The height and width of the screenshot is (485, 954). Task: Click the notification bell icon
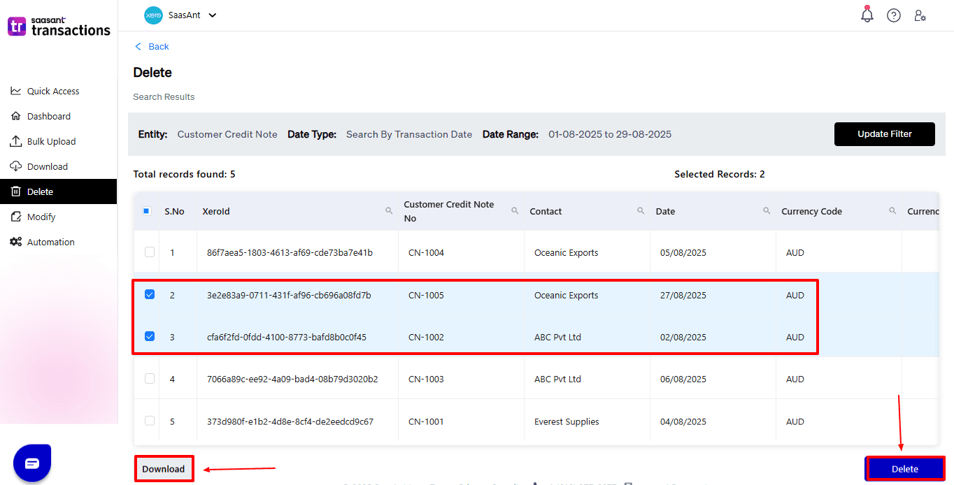tap(867, 15)
